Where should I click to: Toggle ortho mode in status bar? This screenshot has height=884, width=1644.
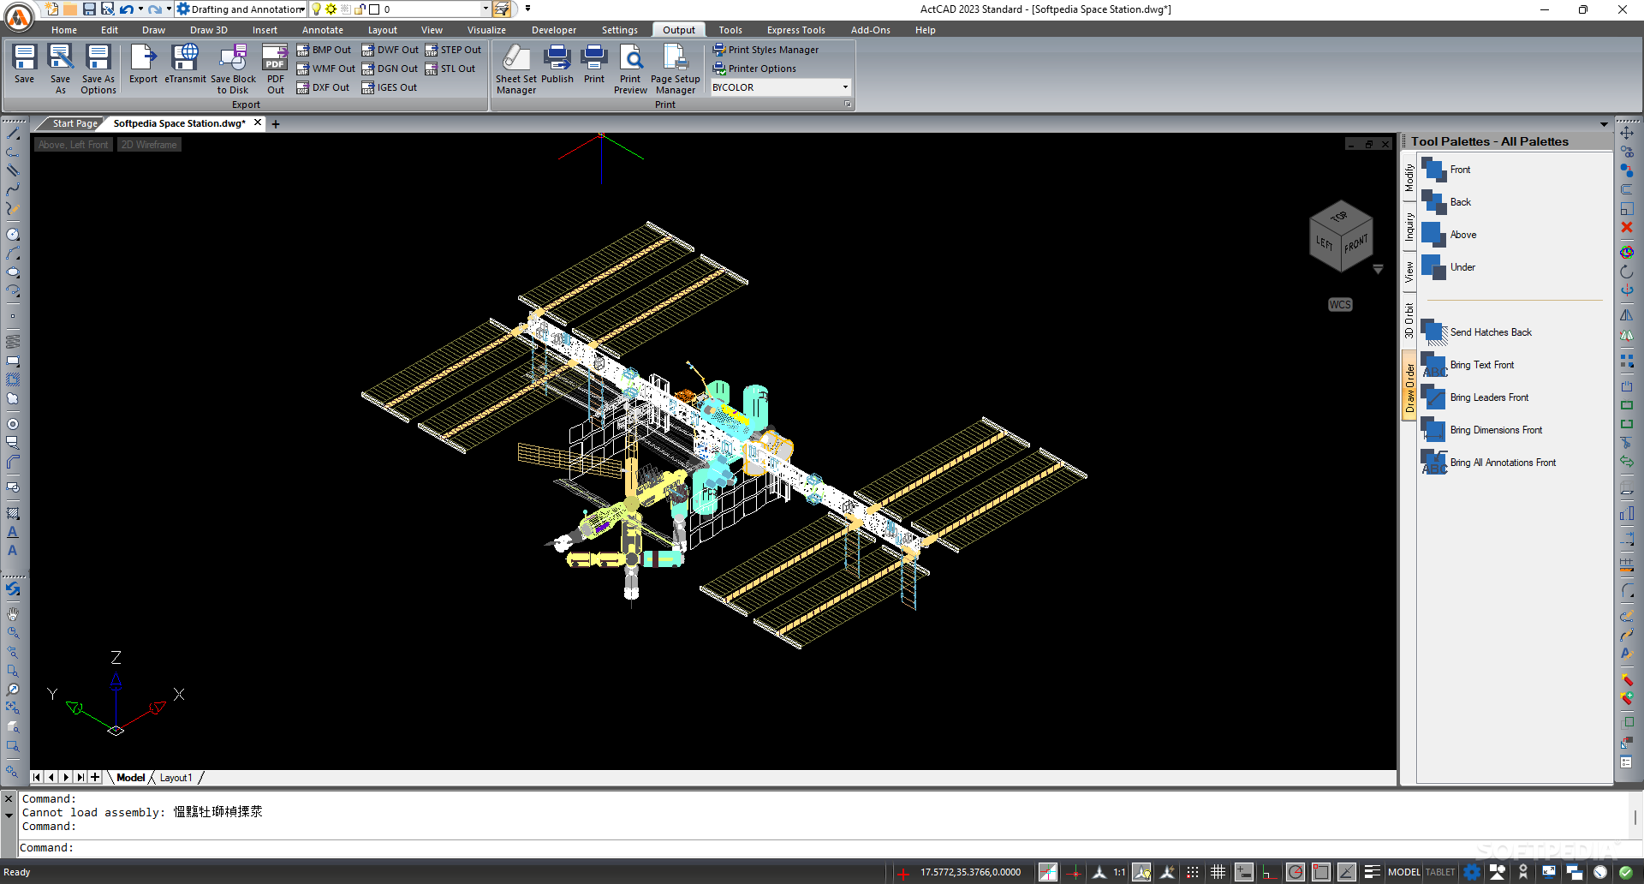(x=1269, y=872)
